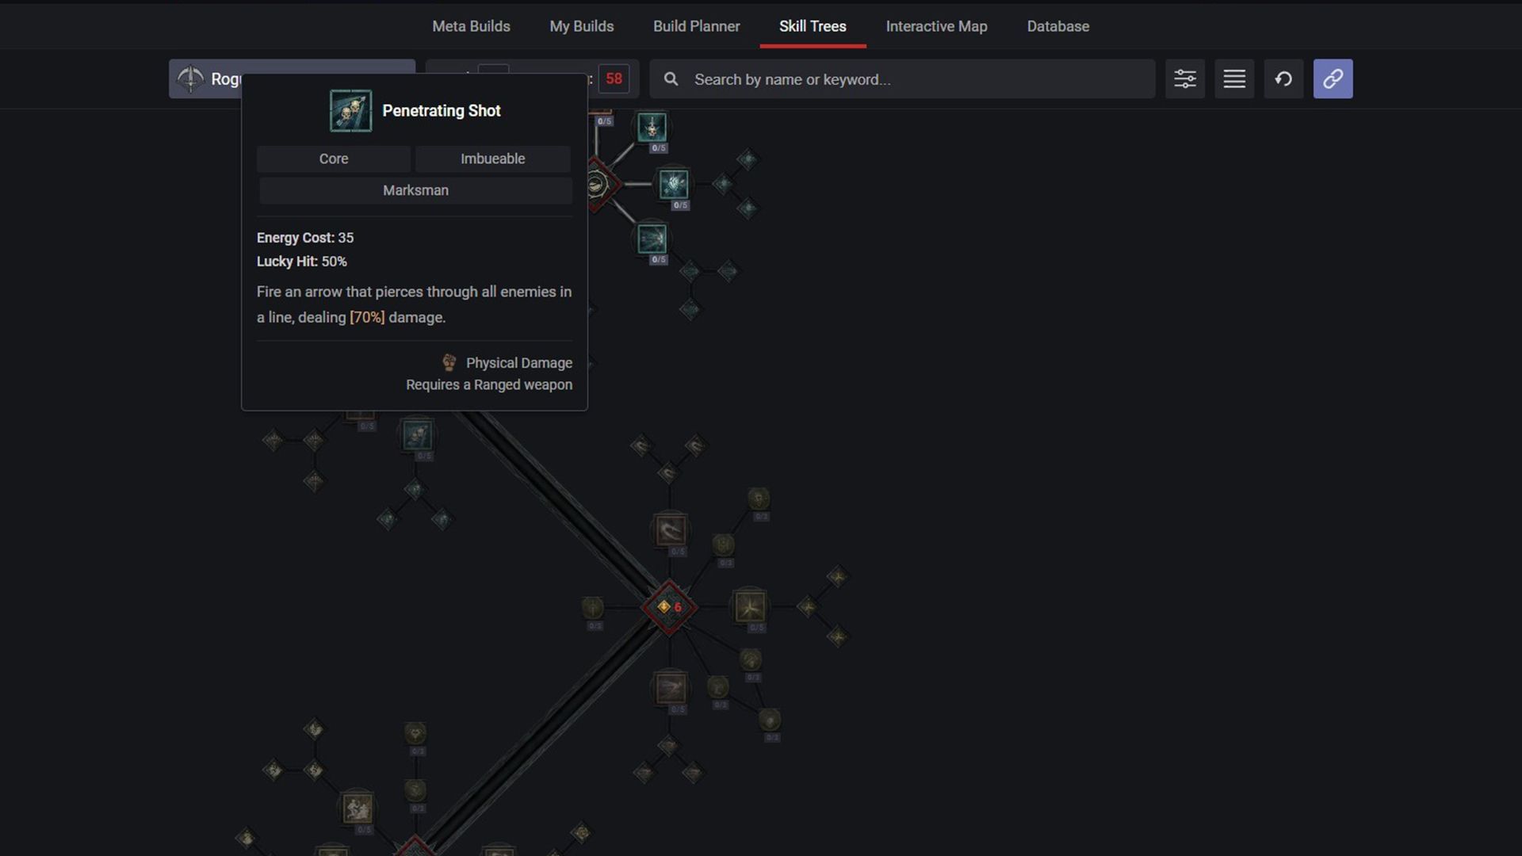The image size is (1522, 856).
Task: Select the star-shaped skill node right of diamond
Action: pyautogui.click(x=749, y=607)
